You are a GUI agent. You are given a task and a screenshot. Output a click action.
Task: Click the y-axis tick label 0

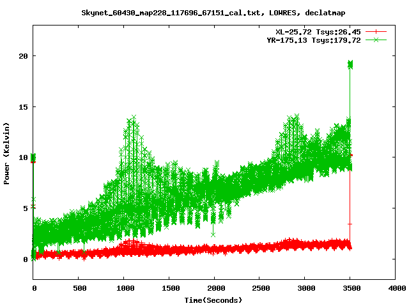[26, 259]
